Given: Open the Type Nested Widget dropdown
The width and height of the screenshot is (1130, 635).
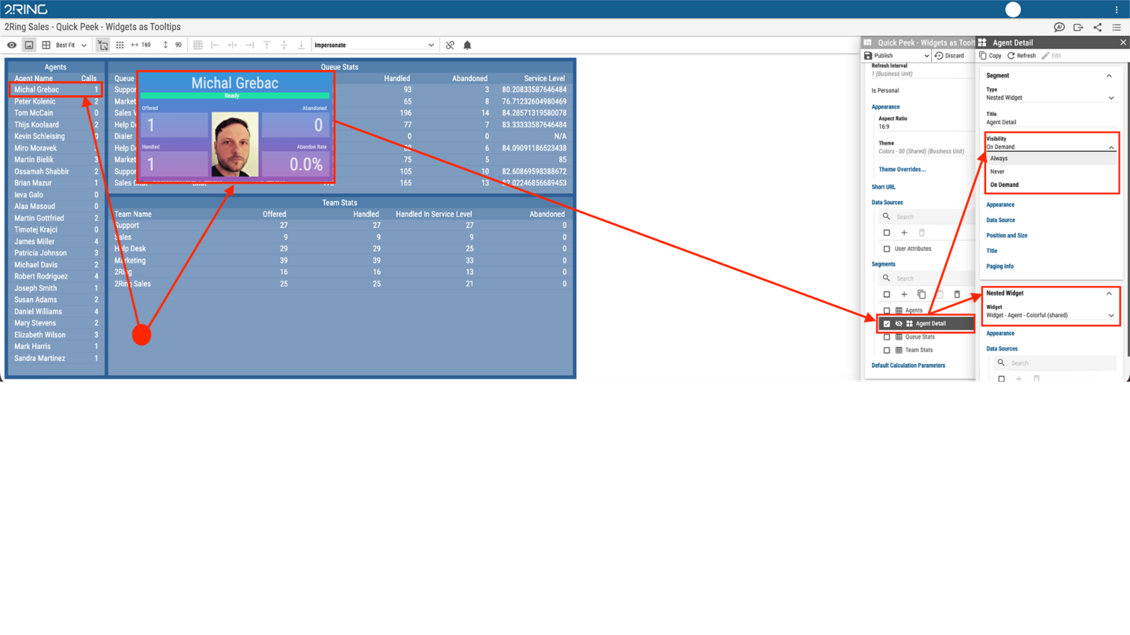Looking at the screenshot, I should pos(1050,97).
